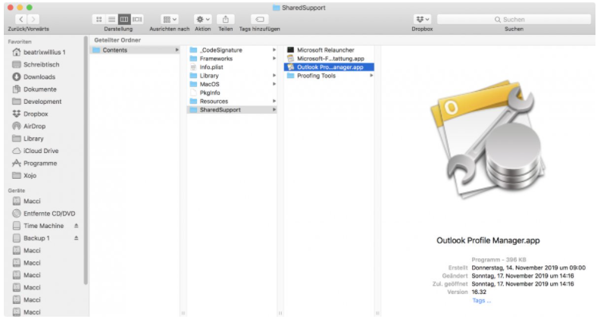Switch to icon view in toolbar
597x319 pixels.
98,18
